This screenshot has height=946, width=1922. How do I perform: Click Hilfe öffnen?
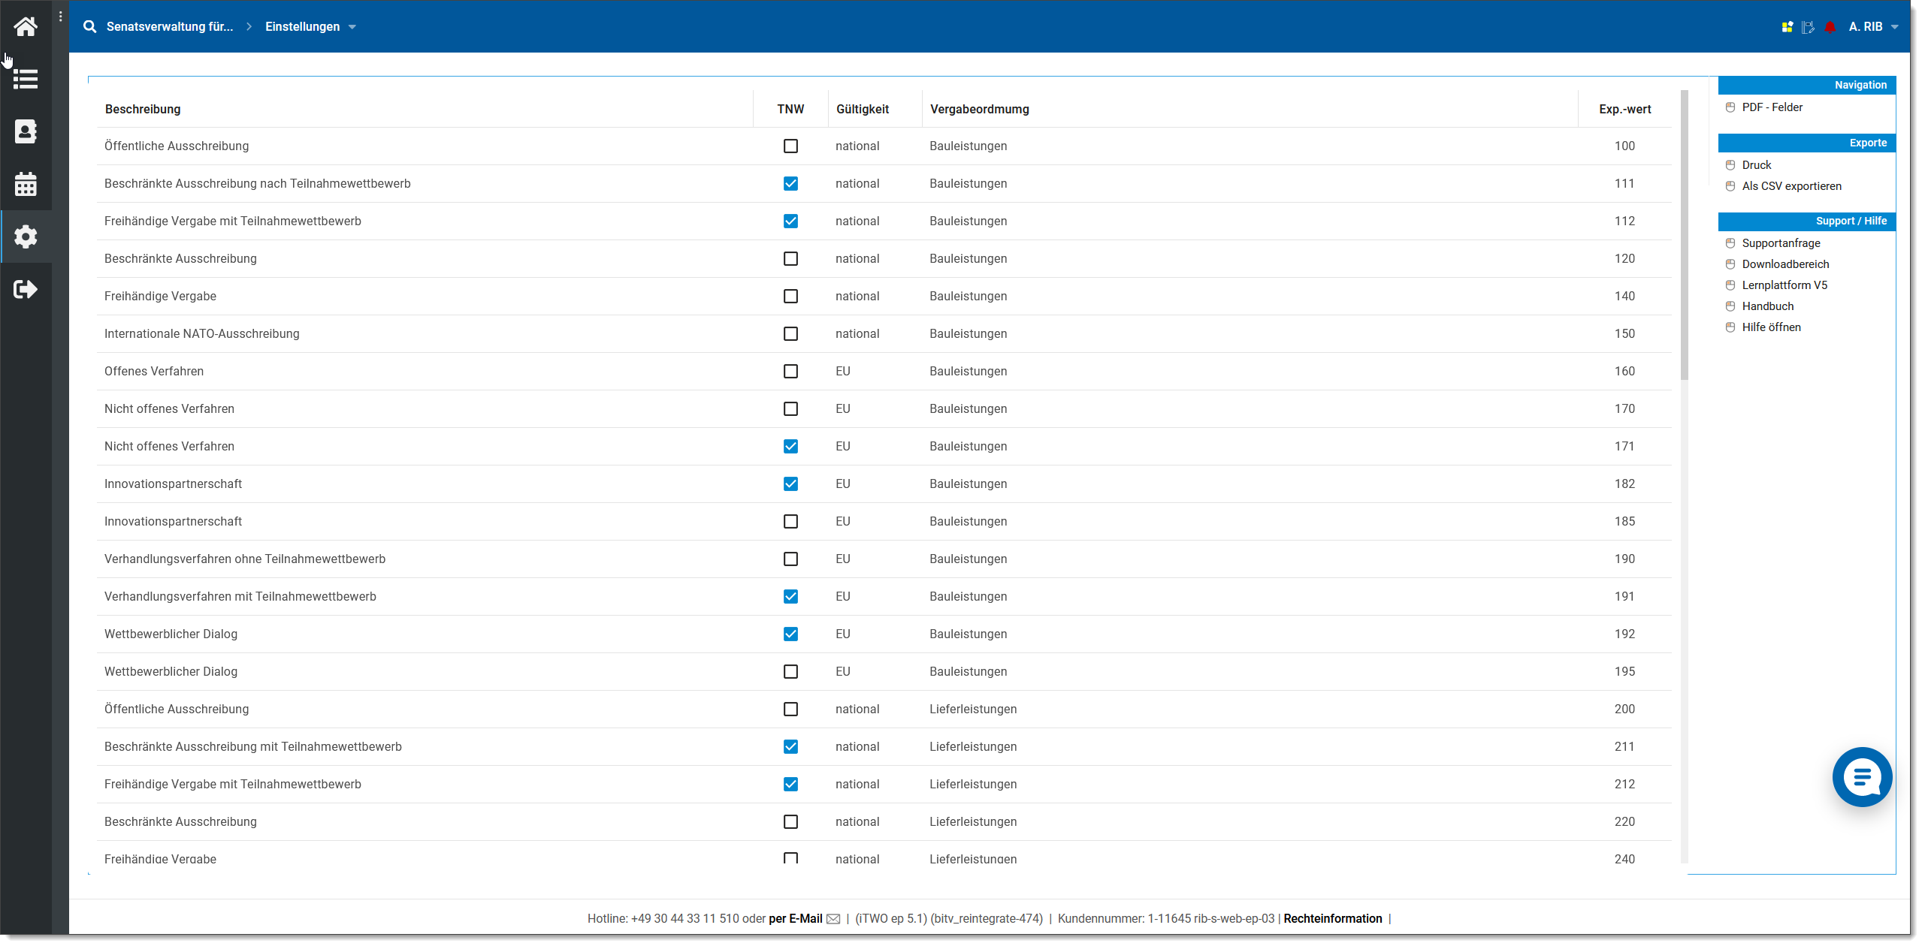tap(1771, 327)
